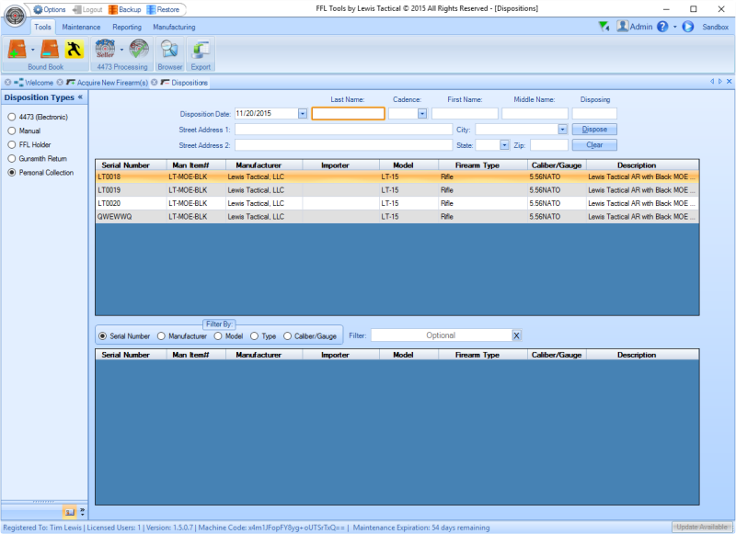This screenshot has height=534, width=736.
Task: Close the Dispositions tab with its X icon
Action: tap(154, 83)
